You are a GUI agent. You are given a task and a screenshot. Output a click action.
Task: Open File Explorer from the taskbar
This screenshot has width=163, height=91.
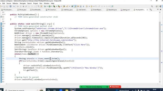(67, 90)
